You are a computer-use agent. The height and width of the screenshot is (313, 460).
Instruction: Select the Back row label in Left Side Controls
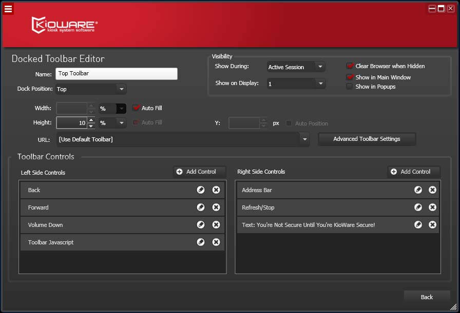[34, 190]
